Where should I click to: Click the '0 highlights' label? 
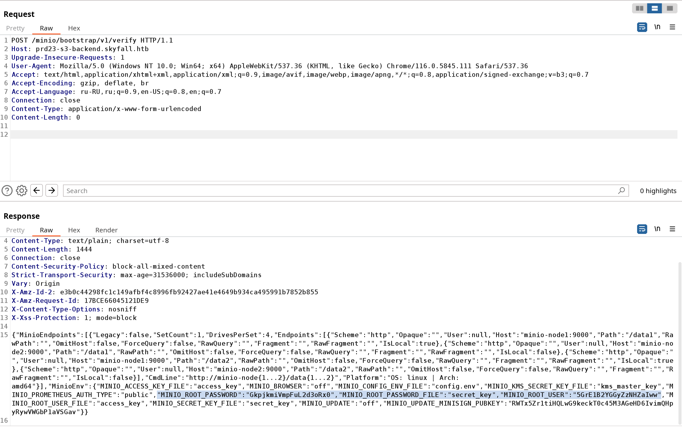click(658, 191)
